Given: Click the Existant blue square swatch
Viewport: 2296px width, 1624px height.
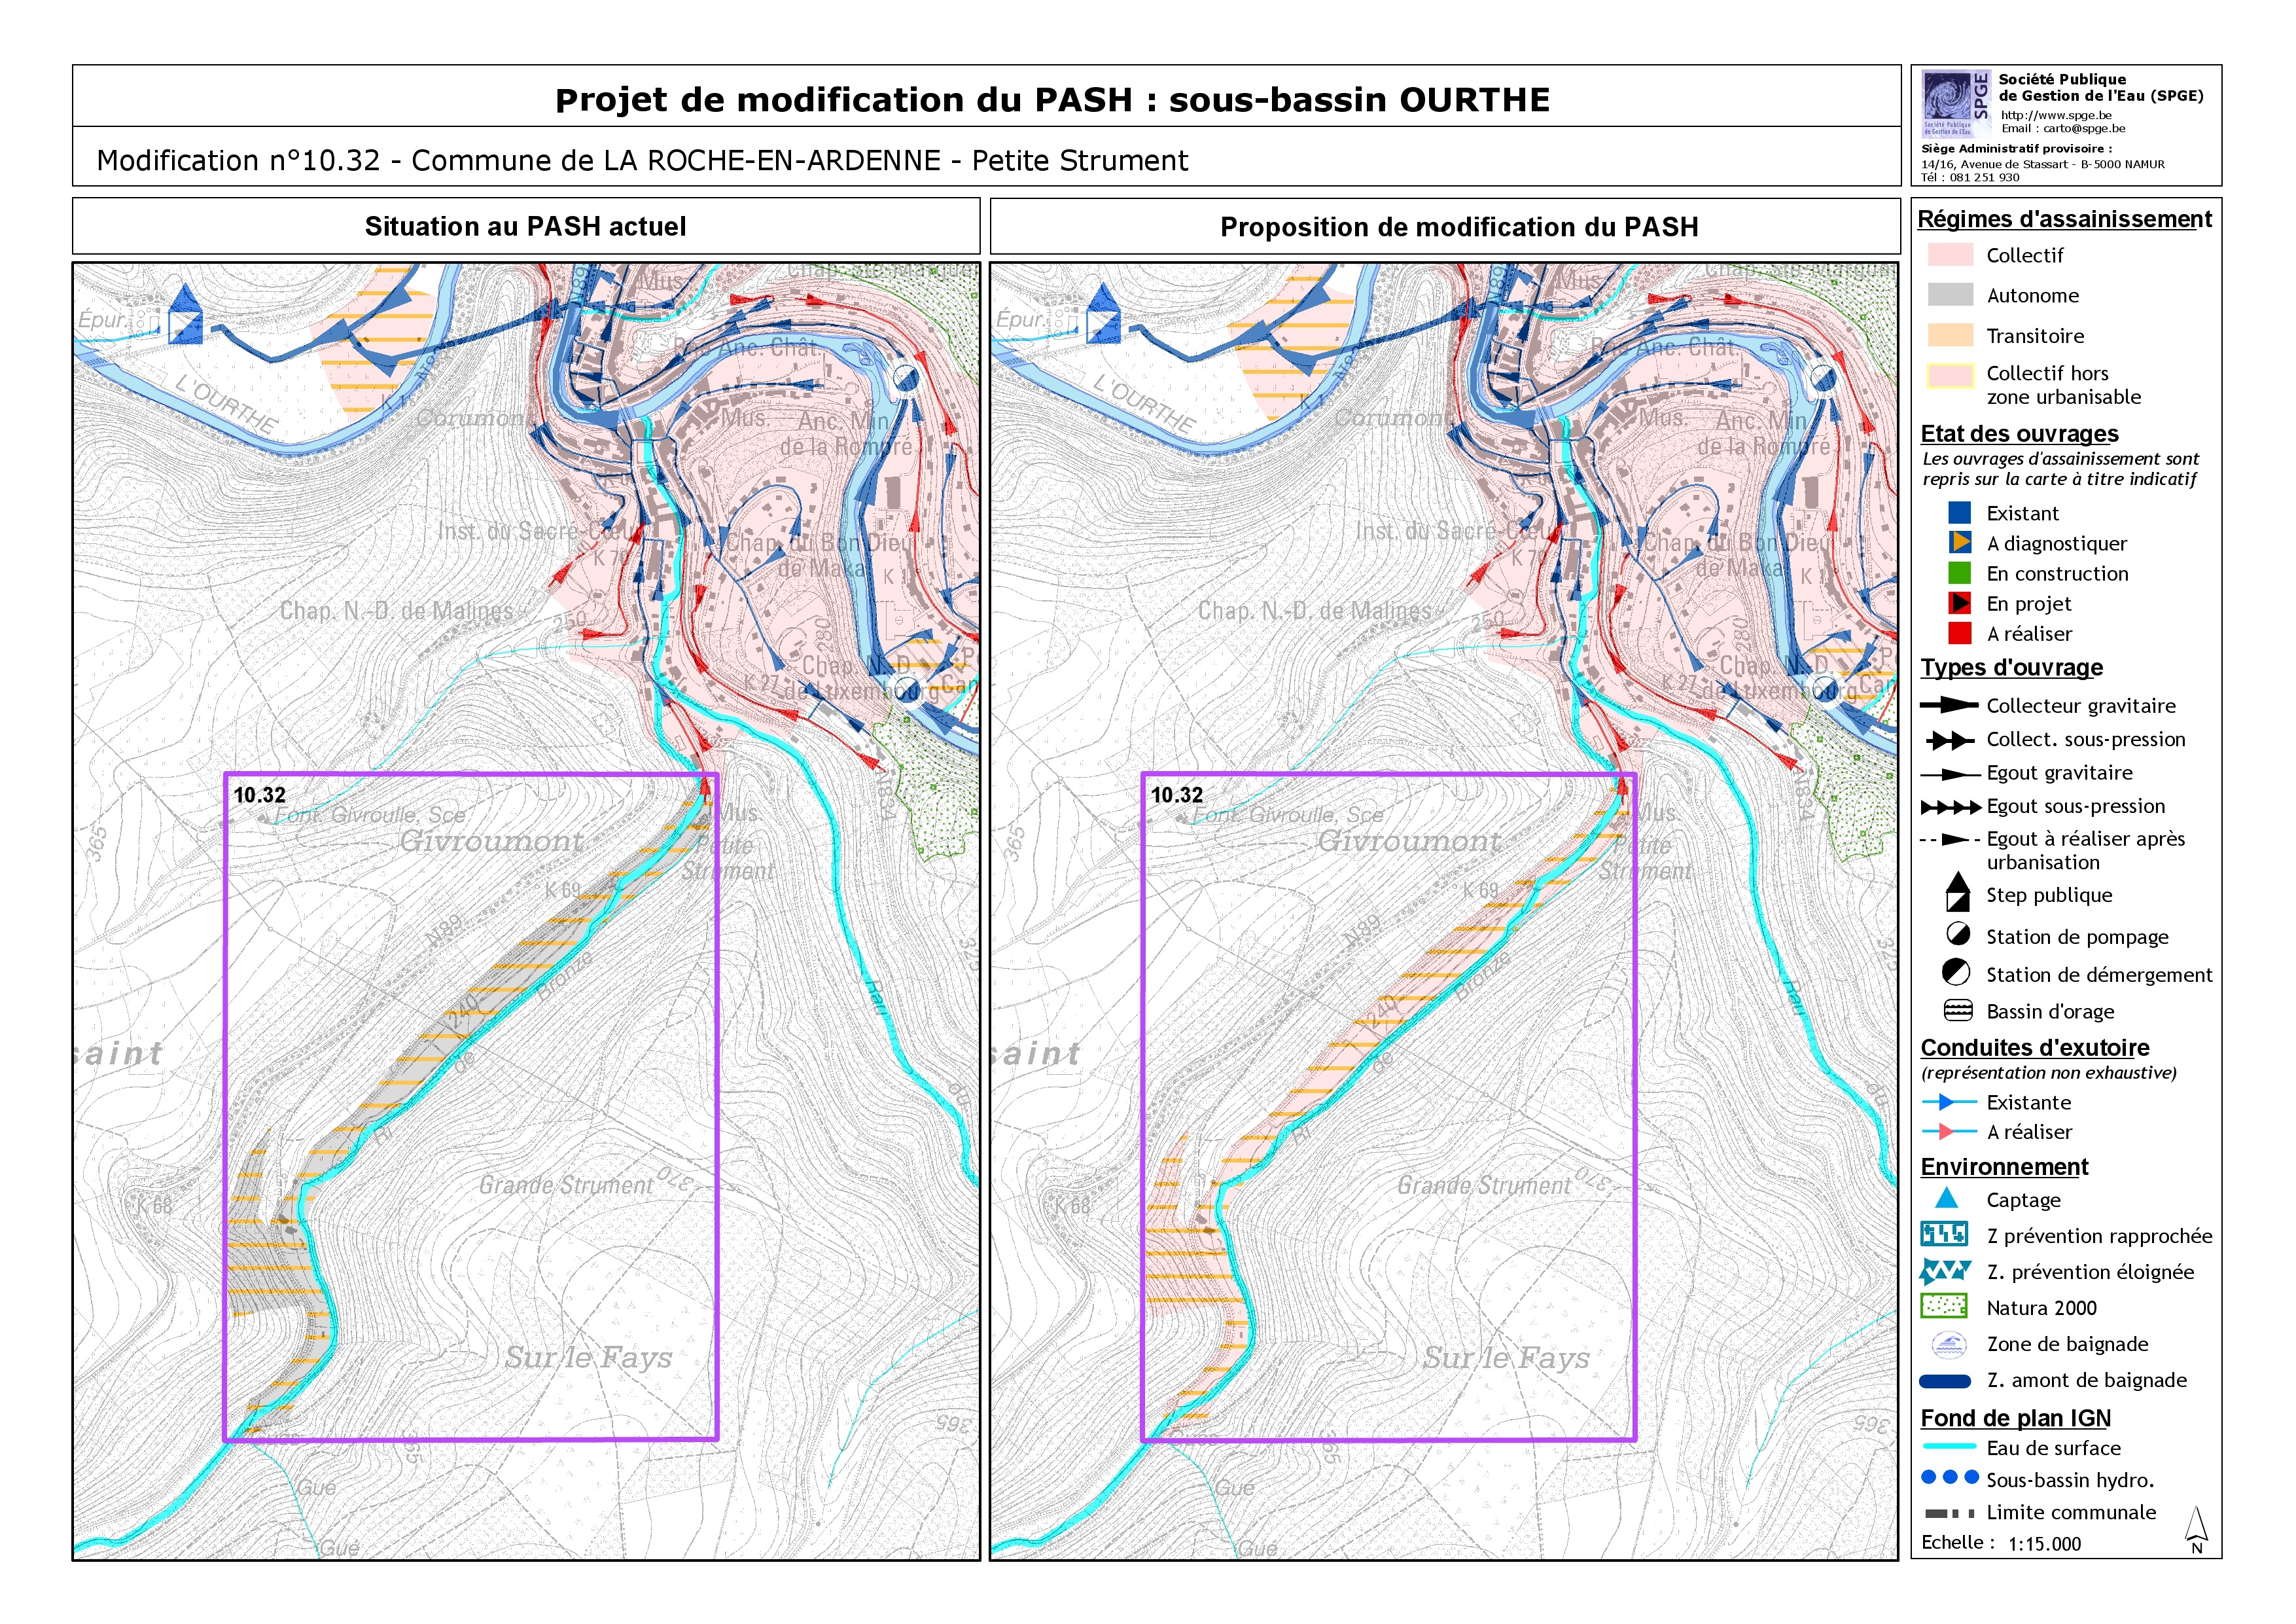Looking at the screenshot, I should [1959, 513].
